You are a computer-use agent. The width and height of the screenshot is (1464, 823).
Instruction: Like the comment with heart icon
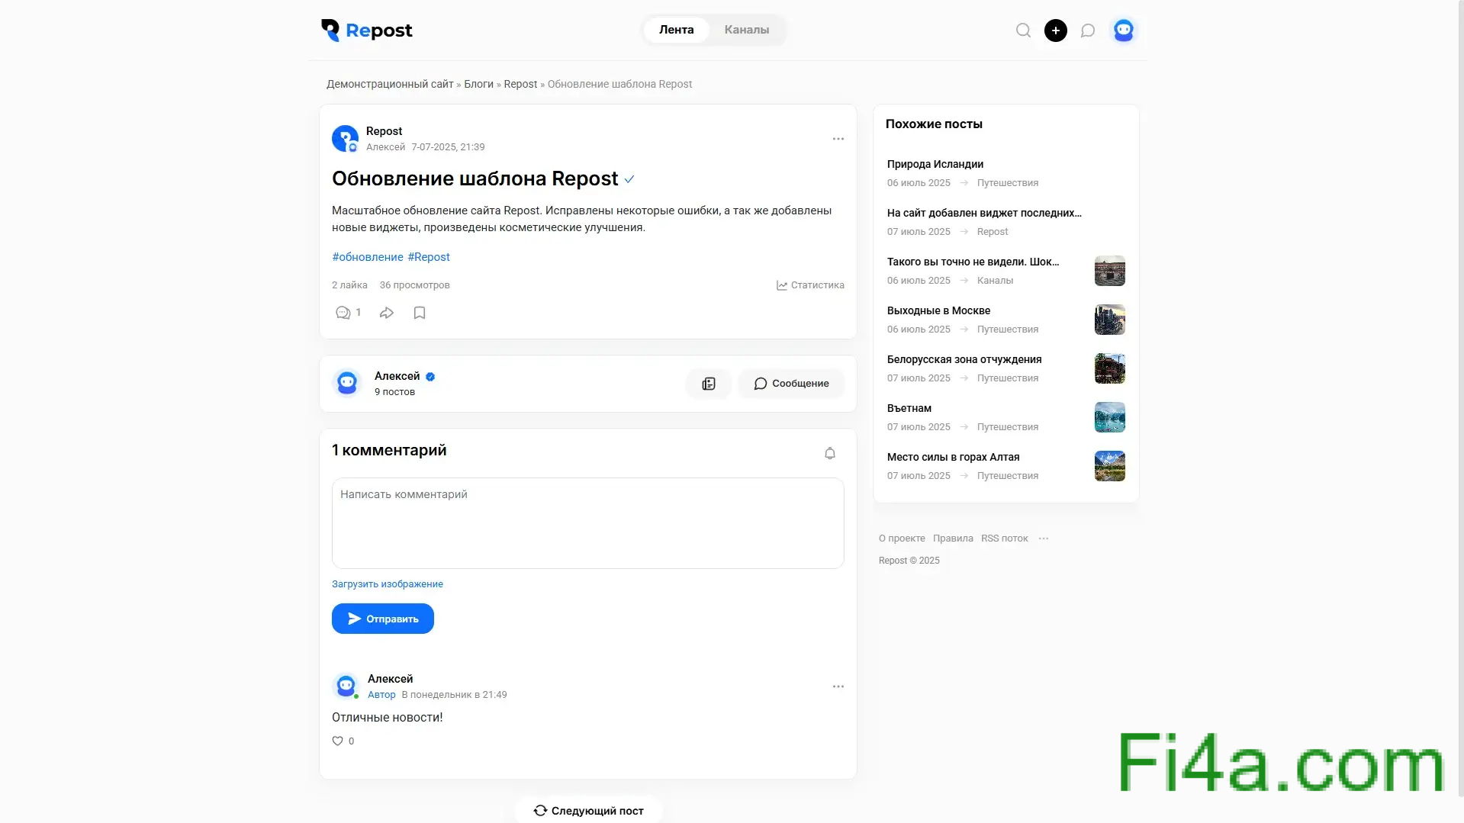click(337, 741)
